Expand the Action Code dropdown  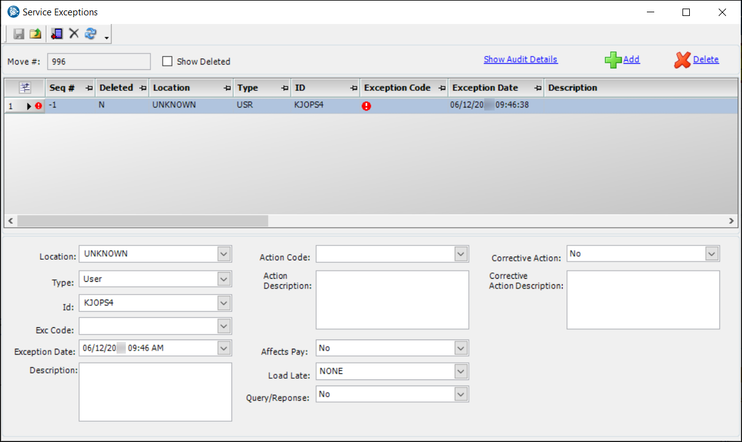[x=461, y=254]
